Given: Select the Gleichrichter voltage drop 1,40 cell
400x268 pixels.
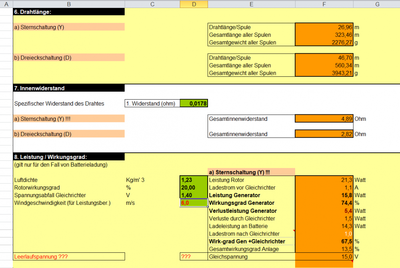Looking at the screenshot, I should 194,195.
